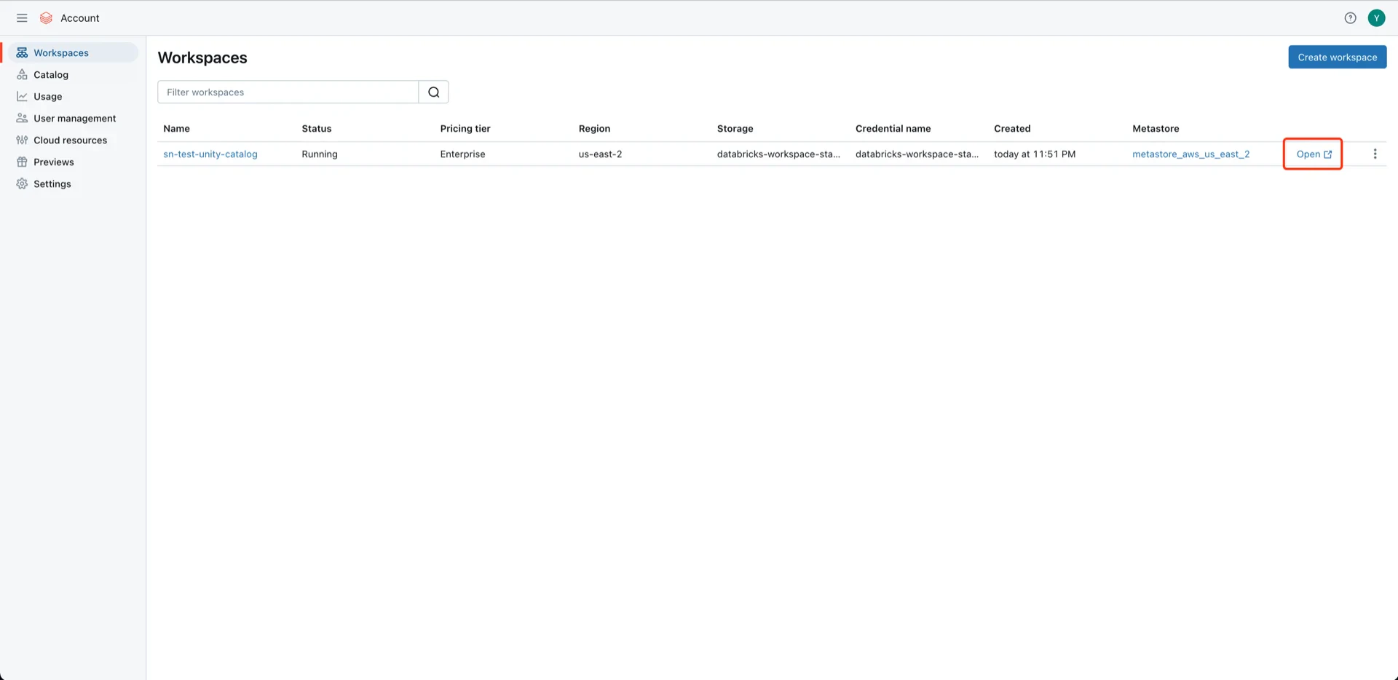Open the user avatar Y menu

pos(1376,18)
